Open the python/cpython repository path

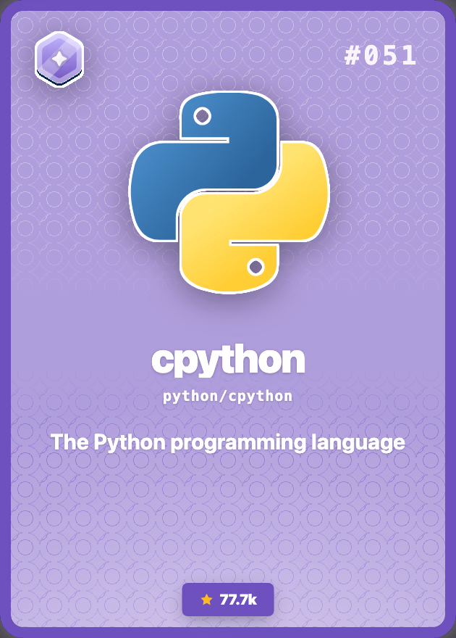[228, 397]
